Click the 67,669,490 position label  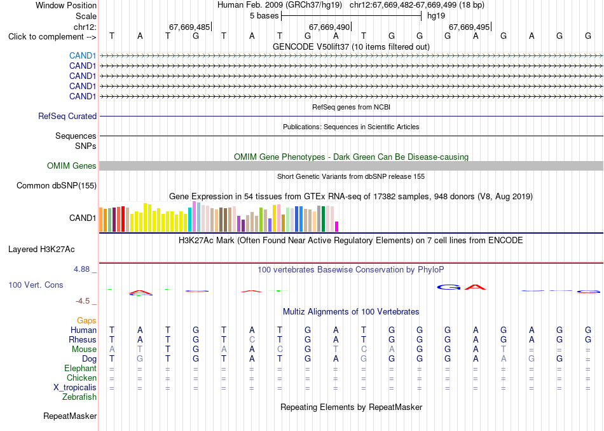pyautogui.click(x=329, y=27)
